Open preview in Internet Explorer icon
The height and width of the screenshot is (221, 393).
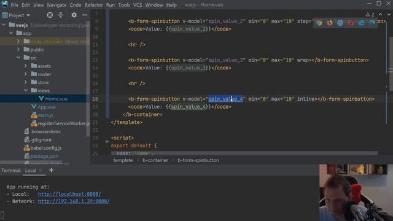[361, 23]
